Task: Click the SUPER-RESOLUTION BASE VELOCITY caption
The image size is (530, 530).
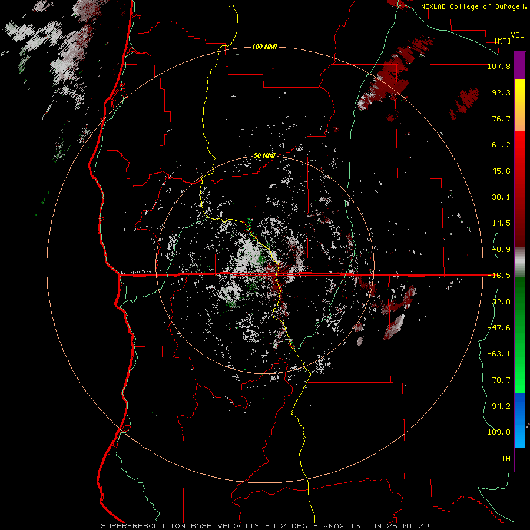Action: (180, 526)
